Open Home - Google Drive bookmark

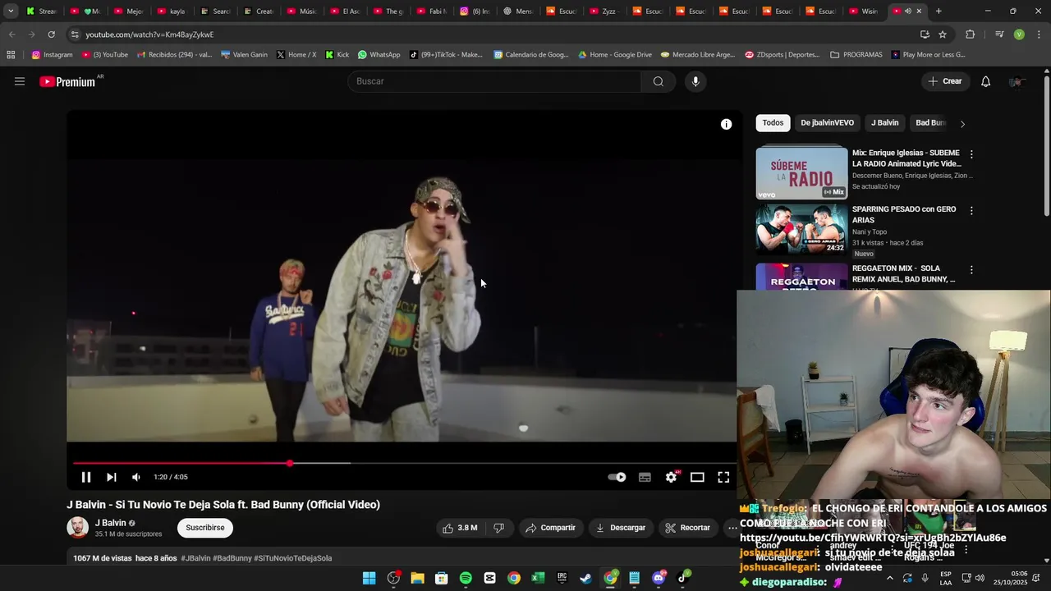pos(615,55)
